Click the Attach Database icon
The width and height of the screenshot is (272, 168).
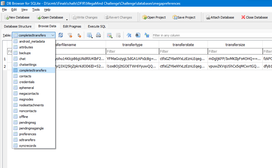208,17
